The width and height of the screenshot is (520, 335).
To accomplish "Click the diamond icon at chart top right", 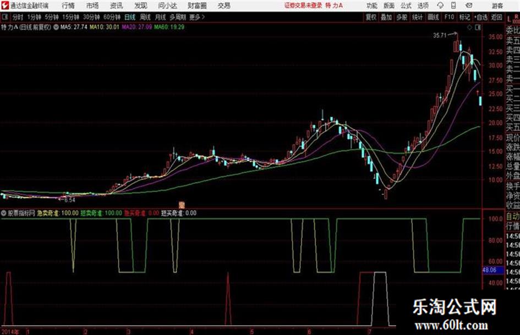I will (469, 28).
